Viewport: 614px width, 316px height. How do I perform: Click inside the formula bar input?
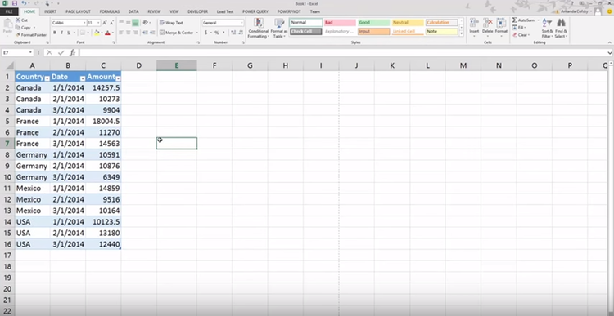pos(343,52)
